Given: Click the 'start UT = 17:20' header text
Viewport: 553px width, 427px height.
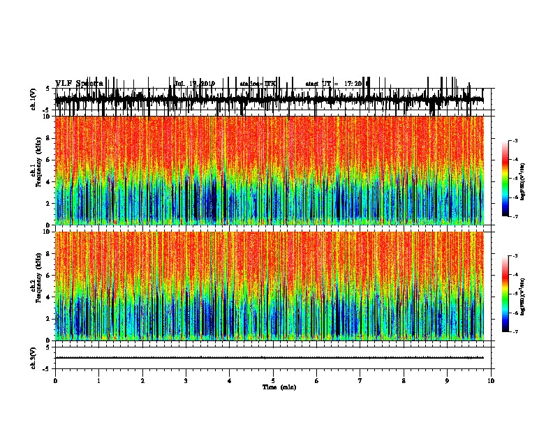Looking at the screenshot, I should click(337, 84).
